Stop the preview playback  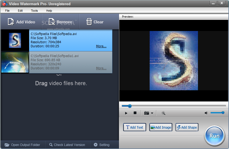(x=135, y=113)
